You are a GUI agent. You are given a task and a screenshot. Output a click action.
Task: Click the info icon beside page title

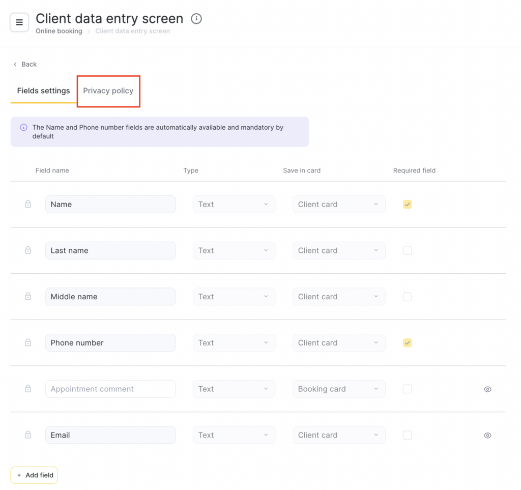tap(196, 19)
